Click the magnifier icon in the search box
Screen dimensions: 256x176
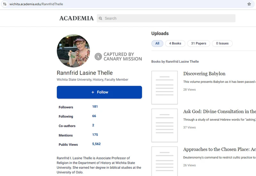point(100,18)
